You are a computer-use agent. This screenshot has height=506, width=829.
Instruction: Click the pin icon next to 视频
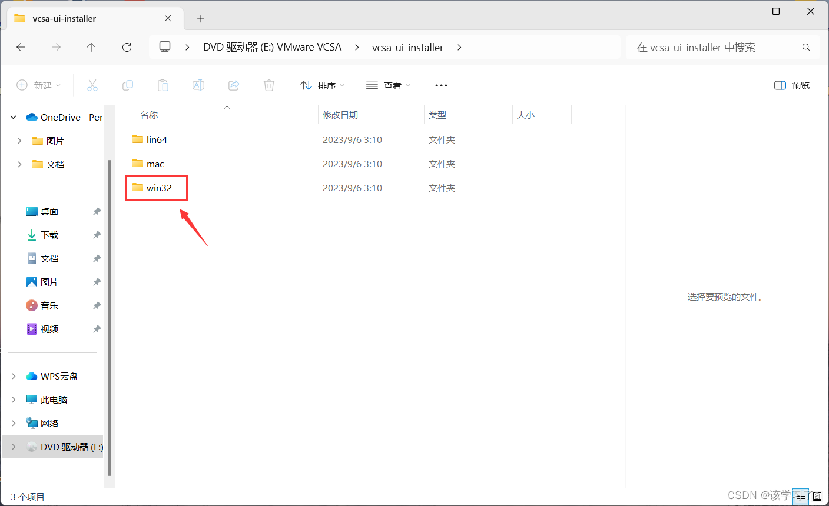(97, 329)
